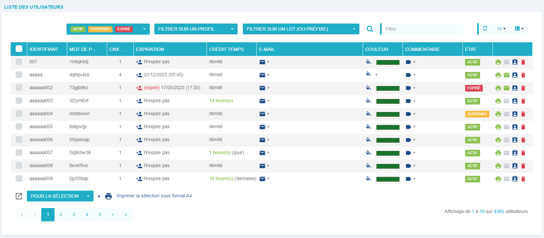Tick the checkbox for user aaaaaa009

pos(19,179)
